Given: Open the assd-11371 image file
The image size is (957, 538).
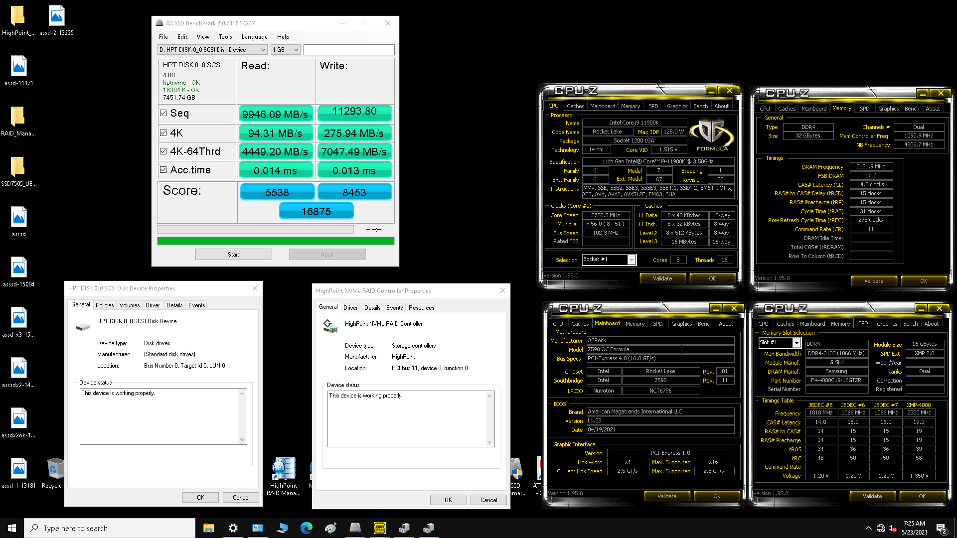Looking at the screenshot, I should (18, 71).
